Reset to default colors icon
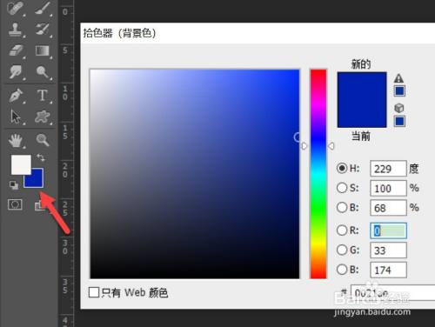 pos(13,185)
